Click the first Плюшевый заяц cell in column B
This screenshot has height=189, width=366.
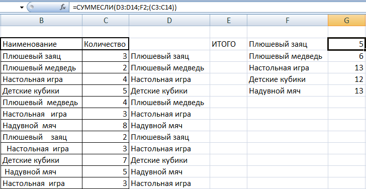(x=41, y=56)
